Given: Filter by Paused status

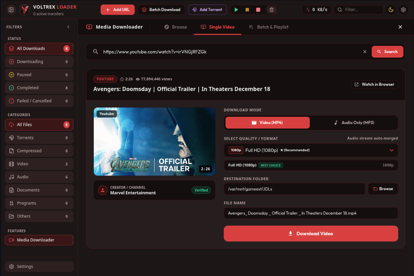Looking at the screenshot, I should 39,75.
